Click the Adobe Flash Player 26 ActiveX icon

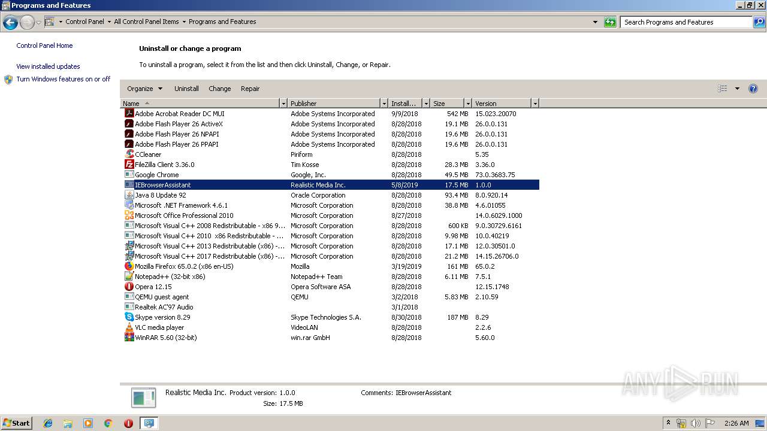[129, 124]
